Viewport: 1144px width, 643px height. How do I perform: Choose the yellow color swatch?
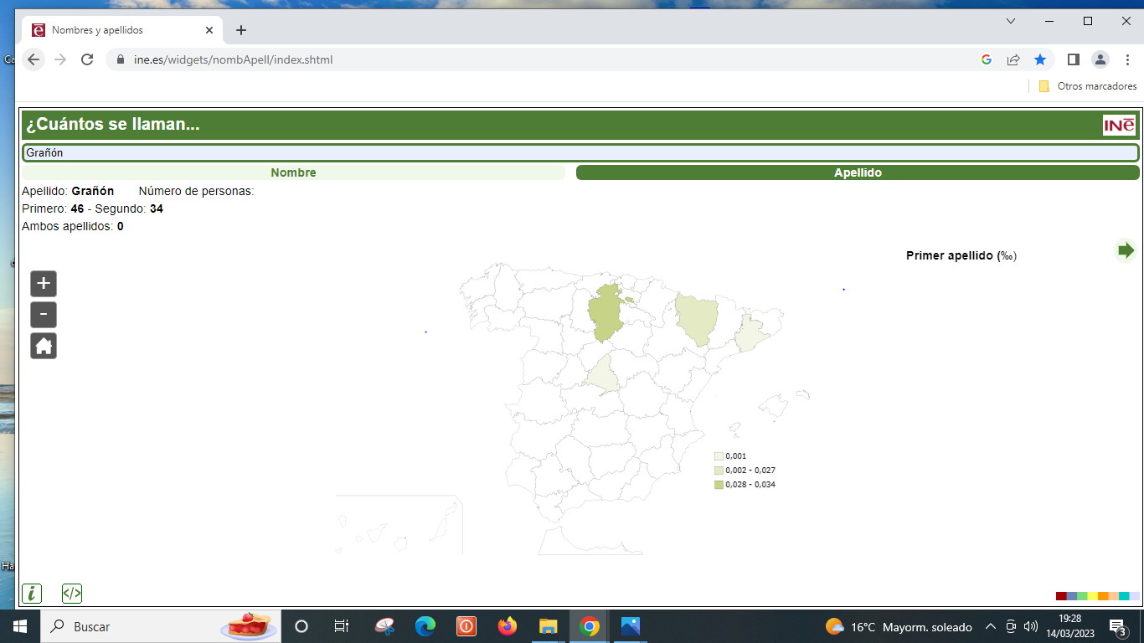pyautogui.click(x=1092, y=596)
